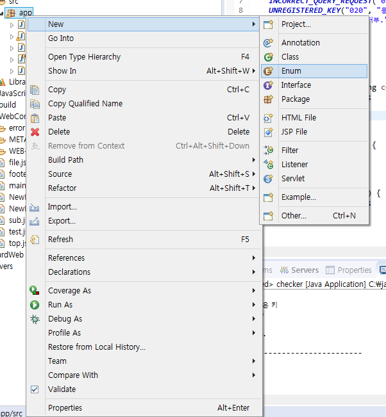Viewport: 386px width, 417px height.
Task: Expand the Refactor submenu arrow
Action: point(254,188)
